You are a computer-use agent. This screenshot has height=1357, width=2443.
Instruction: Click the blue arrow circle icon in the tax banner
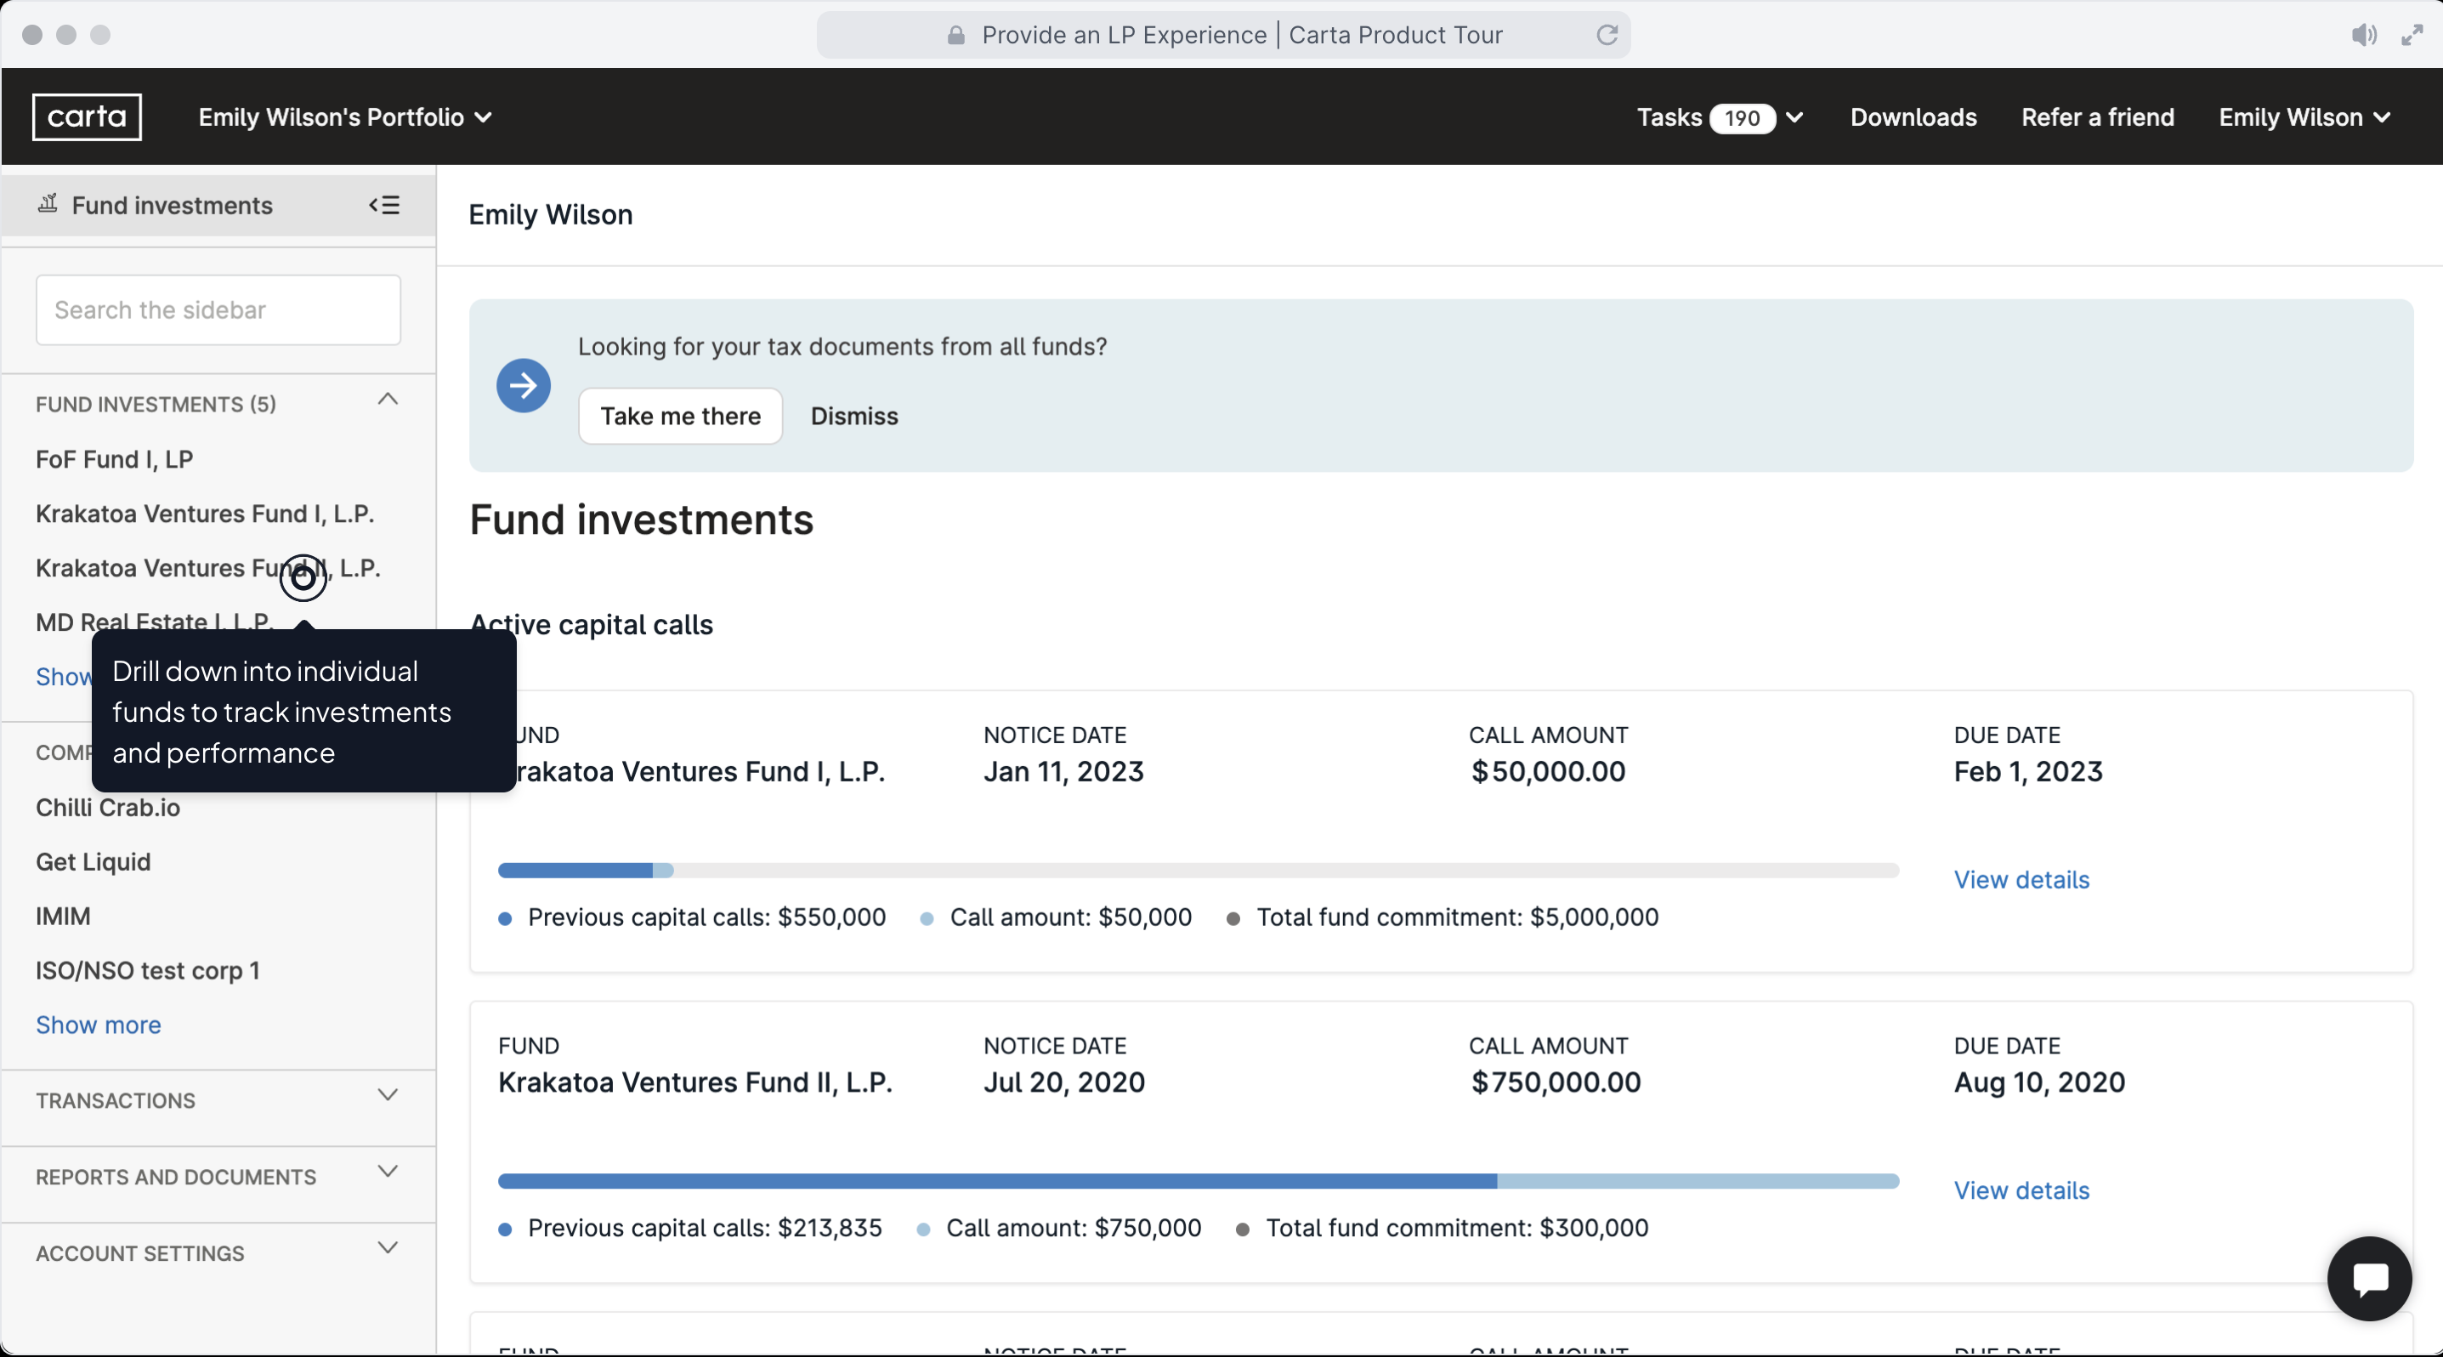(523, 385)
